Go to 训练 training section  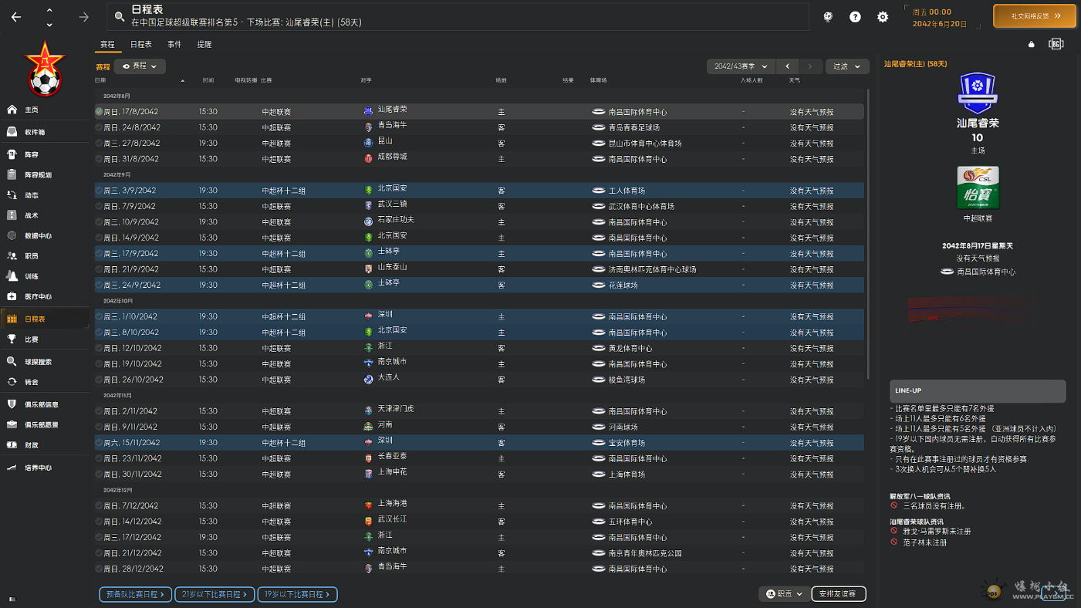pyautogui.click(x=12, y=276)
